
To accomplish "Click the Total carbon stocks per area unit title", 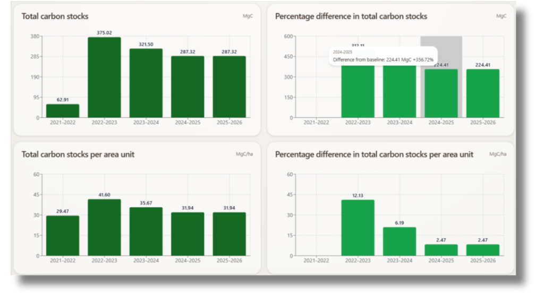I will pos(78,154).
